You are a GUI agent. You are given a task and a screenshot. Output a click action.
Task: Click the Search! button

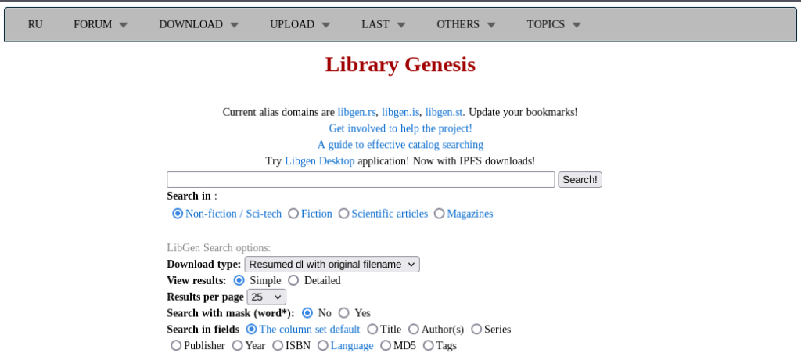[x=580, y=179]
